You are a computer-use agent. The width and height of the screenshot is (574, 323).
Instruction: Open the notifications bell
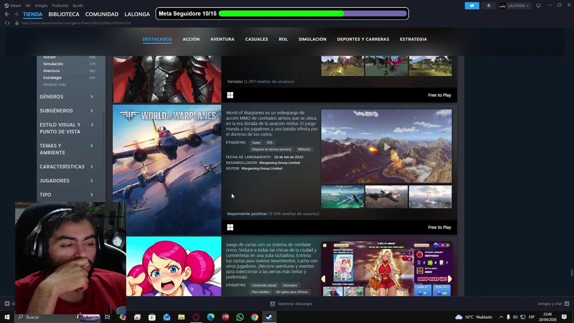489,5
